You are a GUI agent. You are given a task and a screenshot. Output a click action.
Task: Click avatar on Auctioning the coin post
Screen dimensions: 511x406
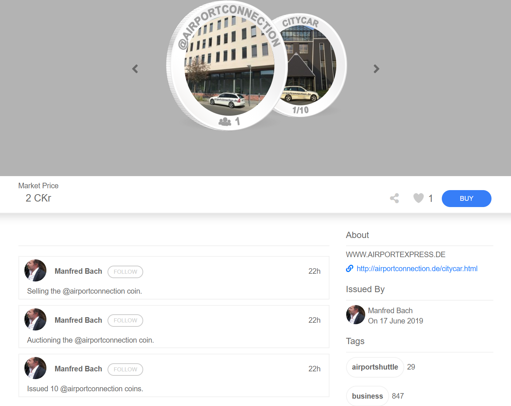click(35, 319)
